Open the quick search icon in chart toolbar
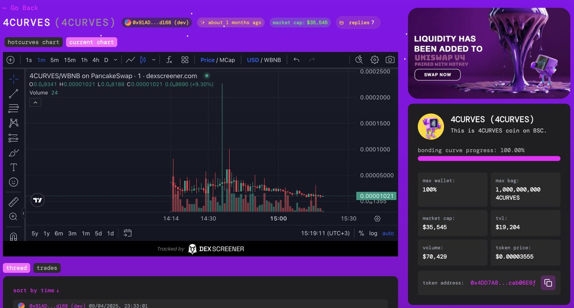This screenshot has width=574, height=308. (359, 60)
